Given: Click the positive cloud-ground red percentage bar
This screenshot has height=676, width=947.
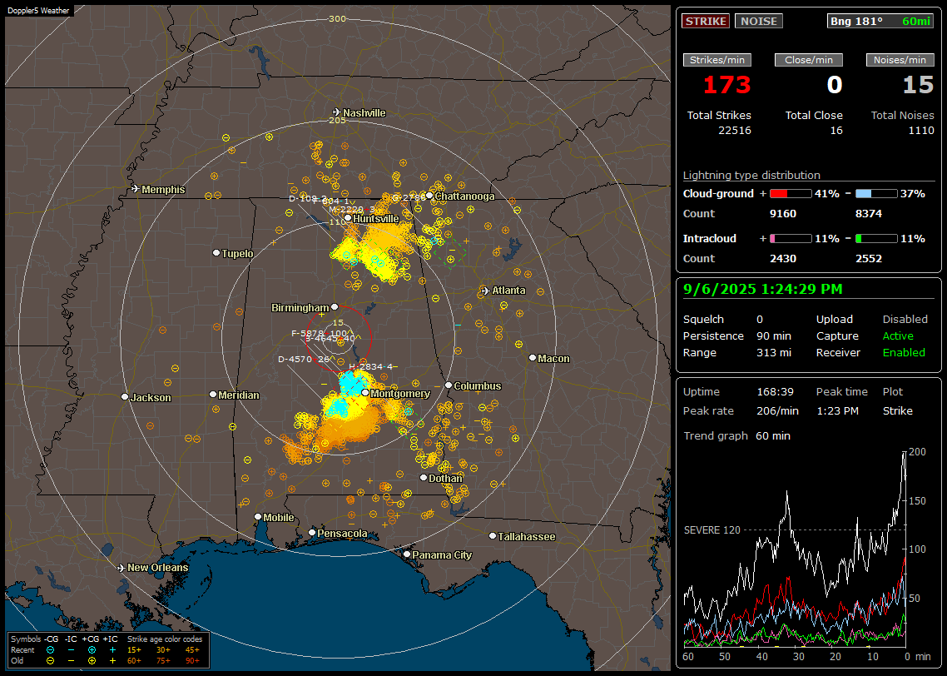Looking at the screenshot, I should (x=791, y=194).
